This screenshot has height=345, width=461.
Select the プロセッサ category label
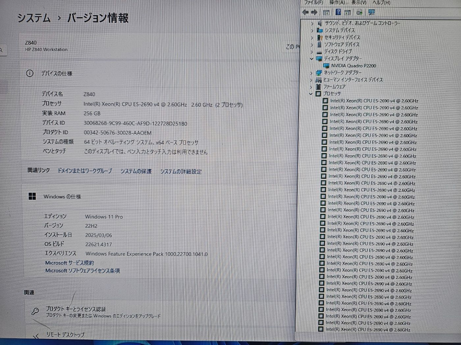[x=332, y=94]
